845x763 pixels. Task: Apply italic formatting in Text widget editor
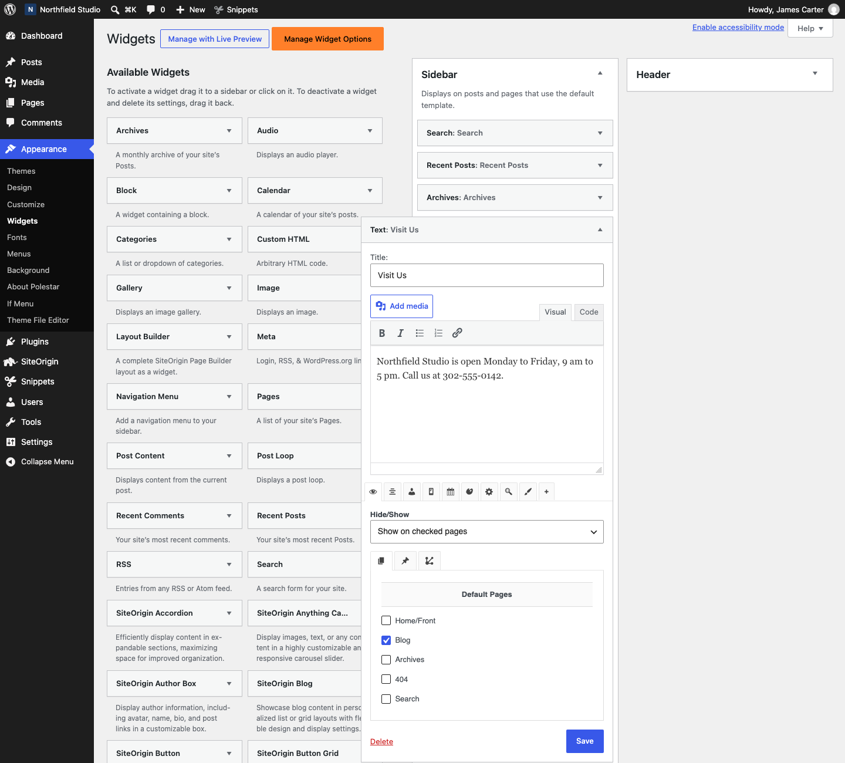pyautogui.click(x=401, y=333)
